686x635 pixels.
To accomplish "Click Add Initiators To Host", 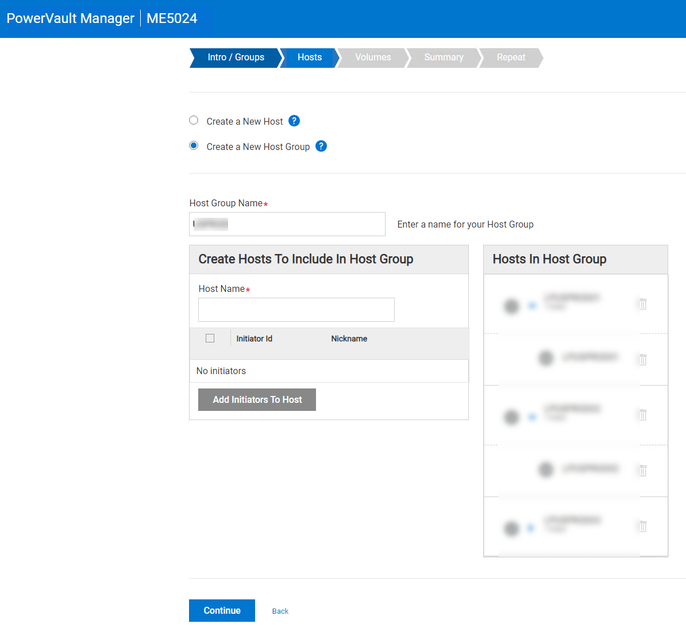I will (x=257, y=400).
